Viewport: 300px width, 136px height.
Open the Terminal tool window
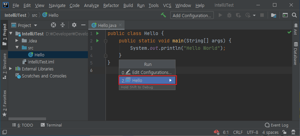pos(51,125)
